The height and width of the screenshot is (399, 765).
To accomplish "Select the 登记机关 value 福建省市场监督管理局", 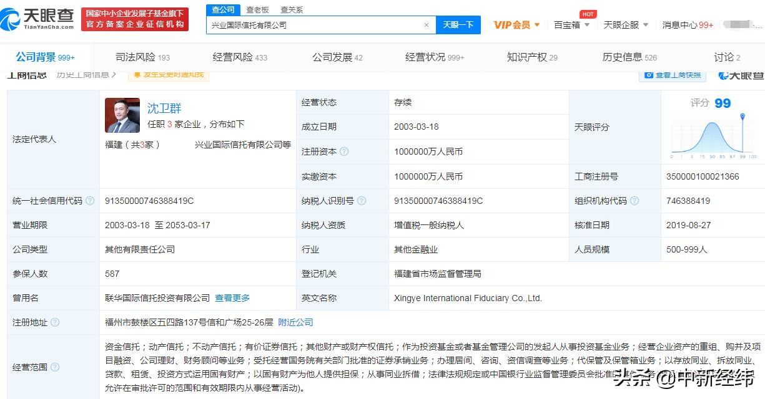I will pos(438,274).
